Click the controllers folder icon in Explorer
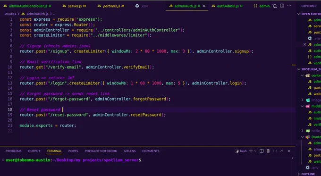 pos(307,75)
